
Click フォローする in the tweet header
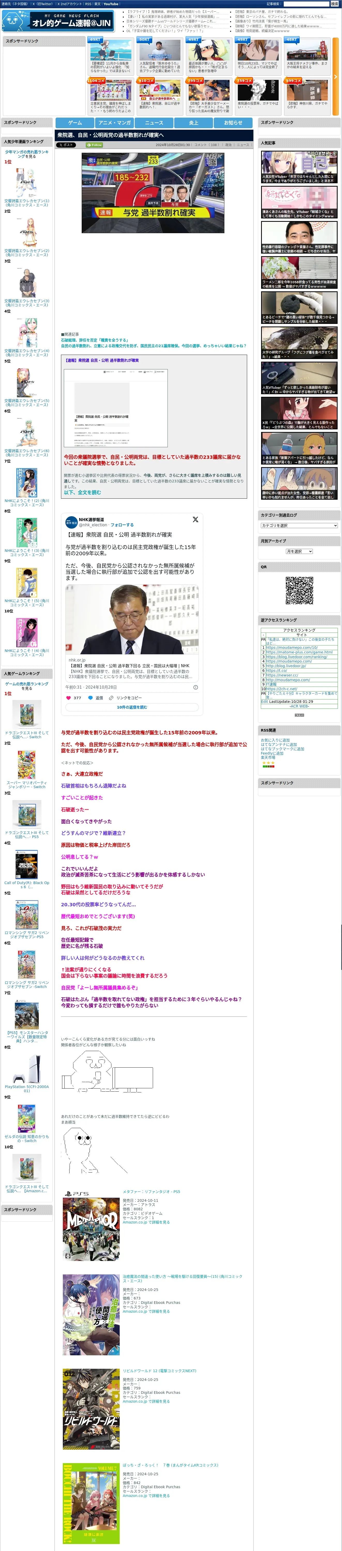122,524
